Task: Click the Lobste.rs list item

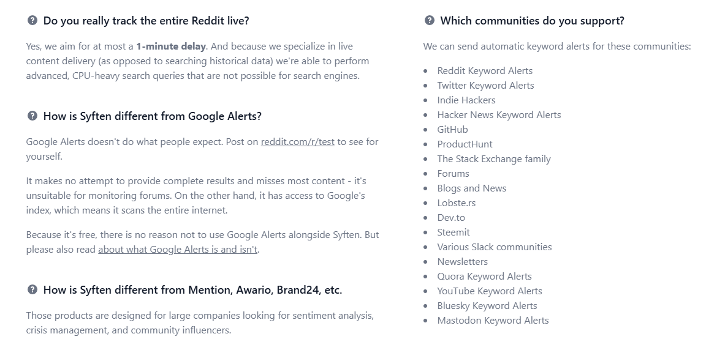Action: (x=456, y=203)
